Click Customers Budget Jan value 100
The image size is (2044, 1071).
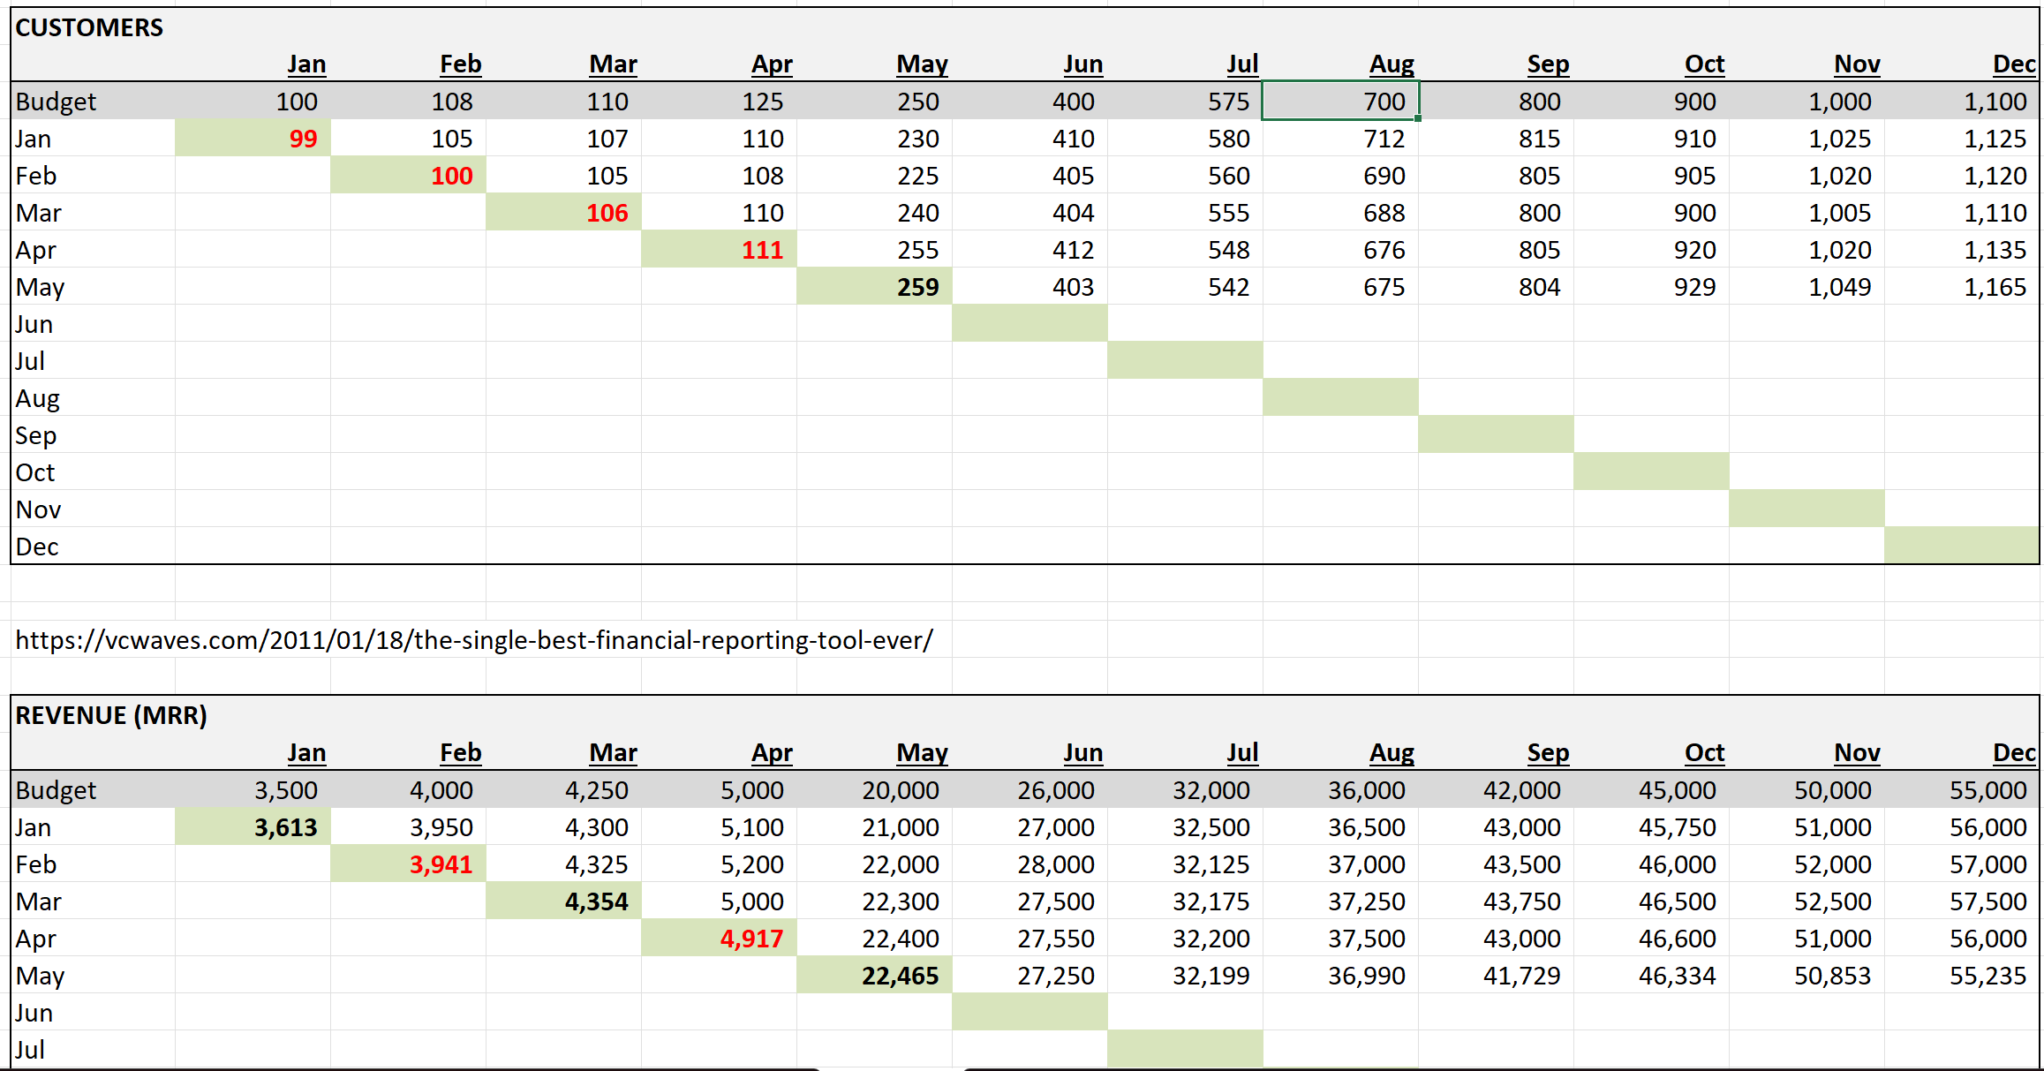[296, 102]
